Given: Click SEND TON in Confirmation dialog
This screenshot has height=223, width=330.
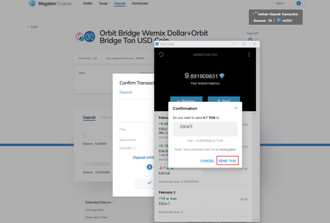Looking at the screenshot, I should click(227, 161).
